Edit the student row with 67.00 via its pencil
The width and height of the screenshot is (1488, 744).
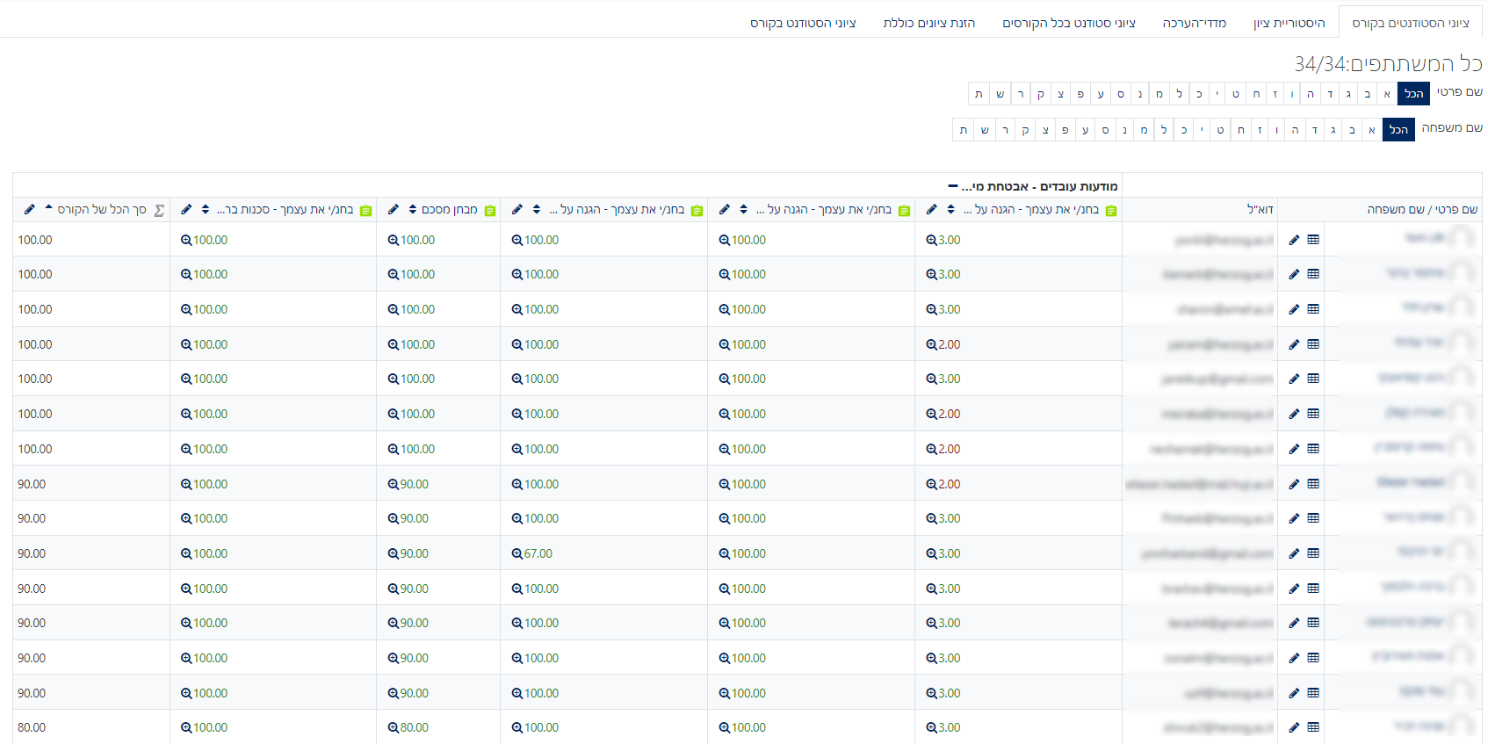pyautogui.click(x=1294, y=553)
